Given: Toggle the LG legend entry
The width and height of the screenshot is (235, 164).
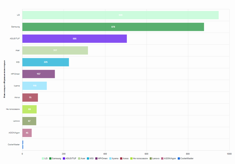Looking at the screenshot, I should pos(45,158).
